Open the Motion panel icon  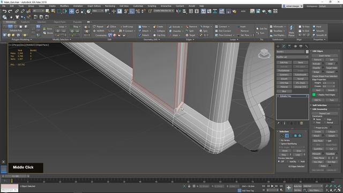[295, 46]
